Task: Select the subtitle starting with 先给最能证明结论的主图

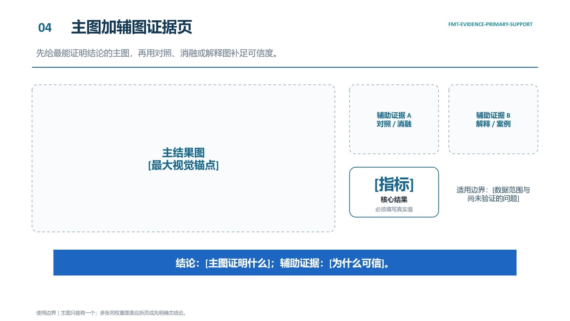Action: click(x=157, y=53)
